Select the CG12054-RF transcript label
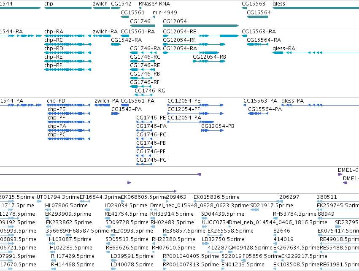 [179, 40]
